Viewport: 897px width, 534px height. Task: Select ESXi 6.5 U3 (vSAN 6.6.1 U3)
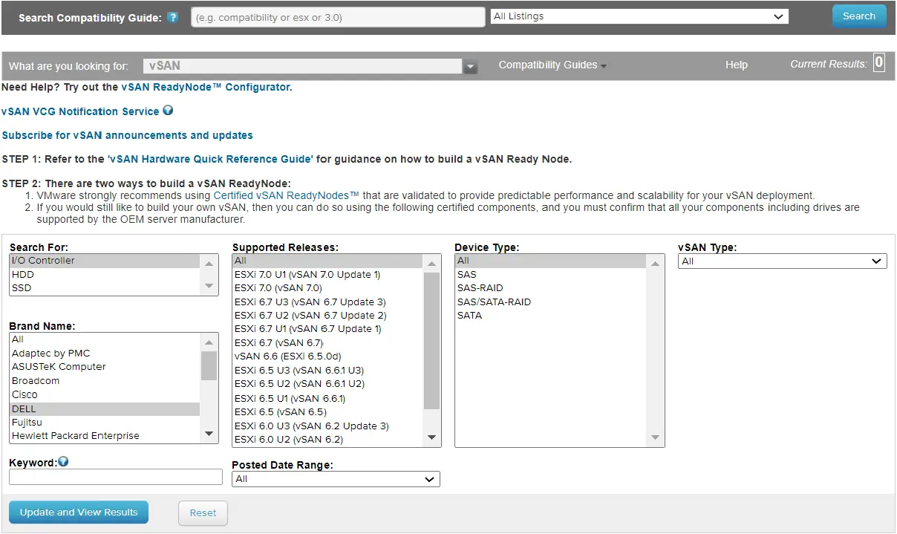click(327, 371)
